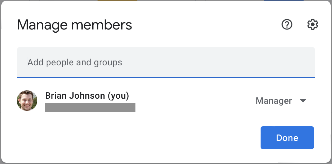
Task: Click the gear icon next to help
Action: pyautogui.click(x=312, y=24)
